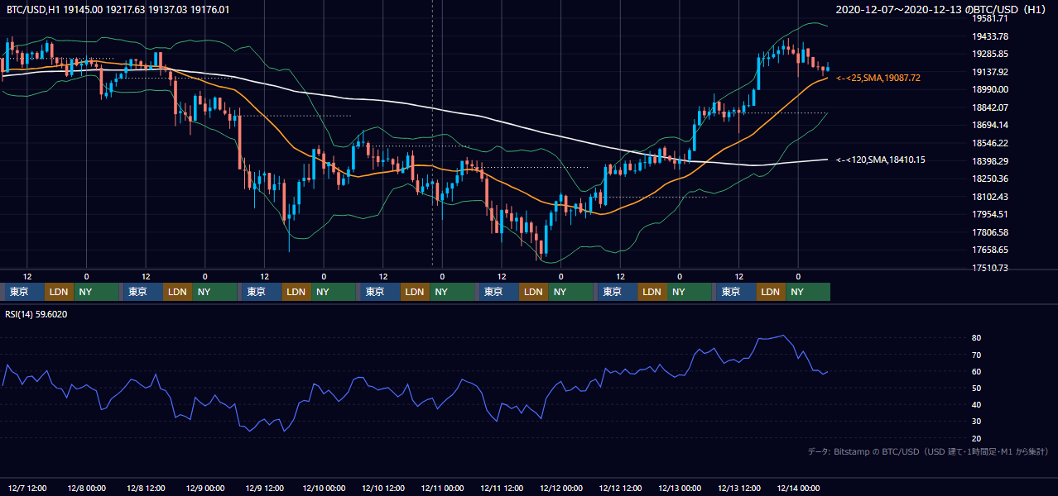The width and height of the screenshot is (1058, 496).
Task: Select the 12/14 00:00 date label
Action: click(x=798, y=488)
